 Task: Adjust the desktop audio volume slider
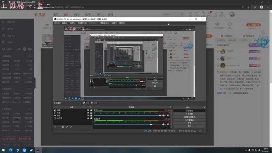(x=128, y=124)
